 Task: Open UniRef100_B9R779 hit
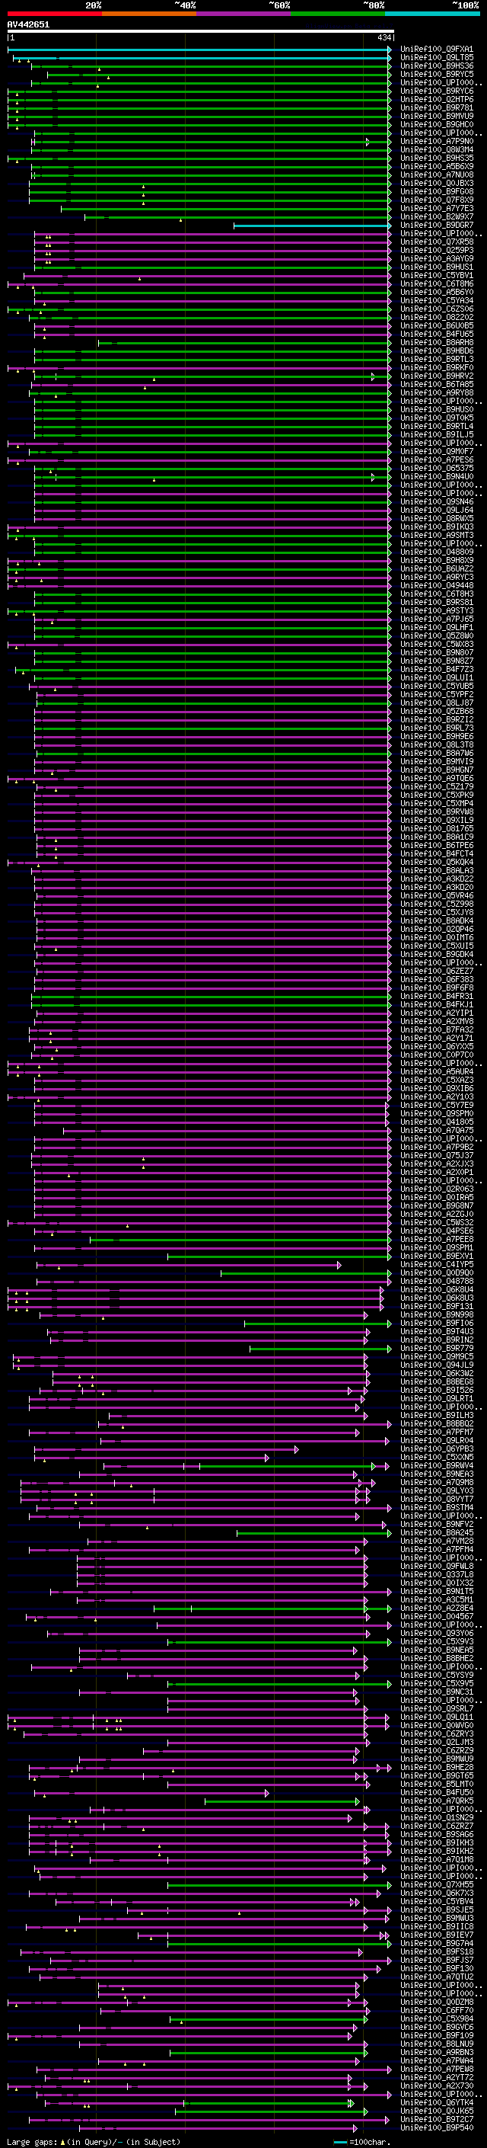pyautogui.click(x=437, y=1349)
